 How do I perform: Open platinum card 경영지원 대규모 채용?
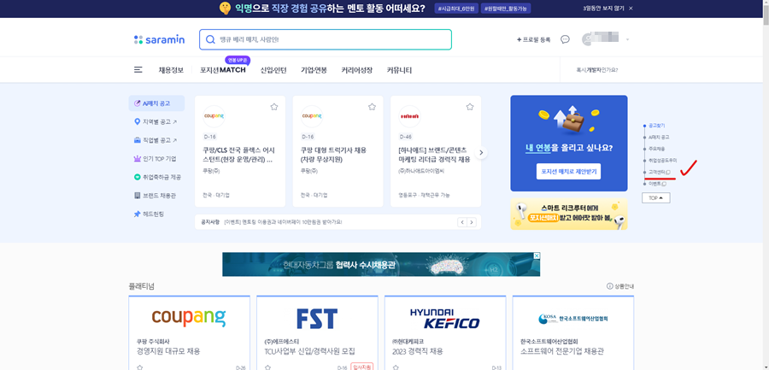point(189,332)
